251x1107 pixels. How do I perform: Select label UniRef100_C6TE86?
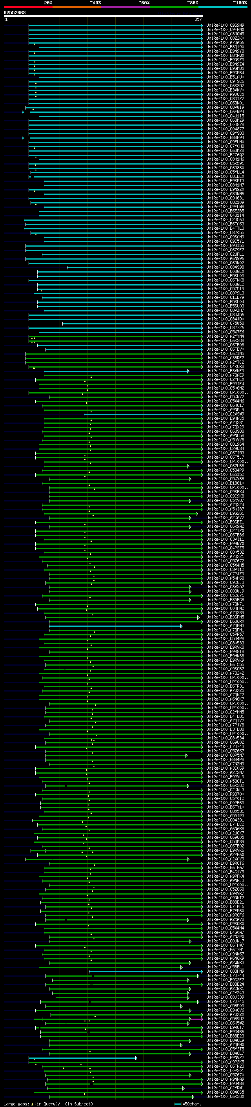[x=225, y=535]
